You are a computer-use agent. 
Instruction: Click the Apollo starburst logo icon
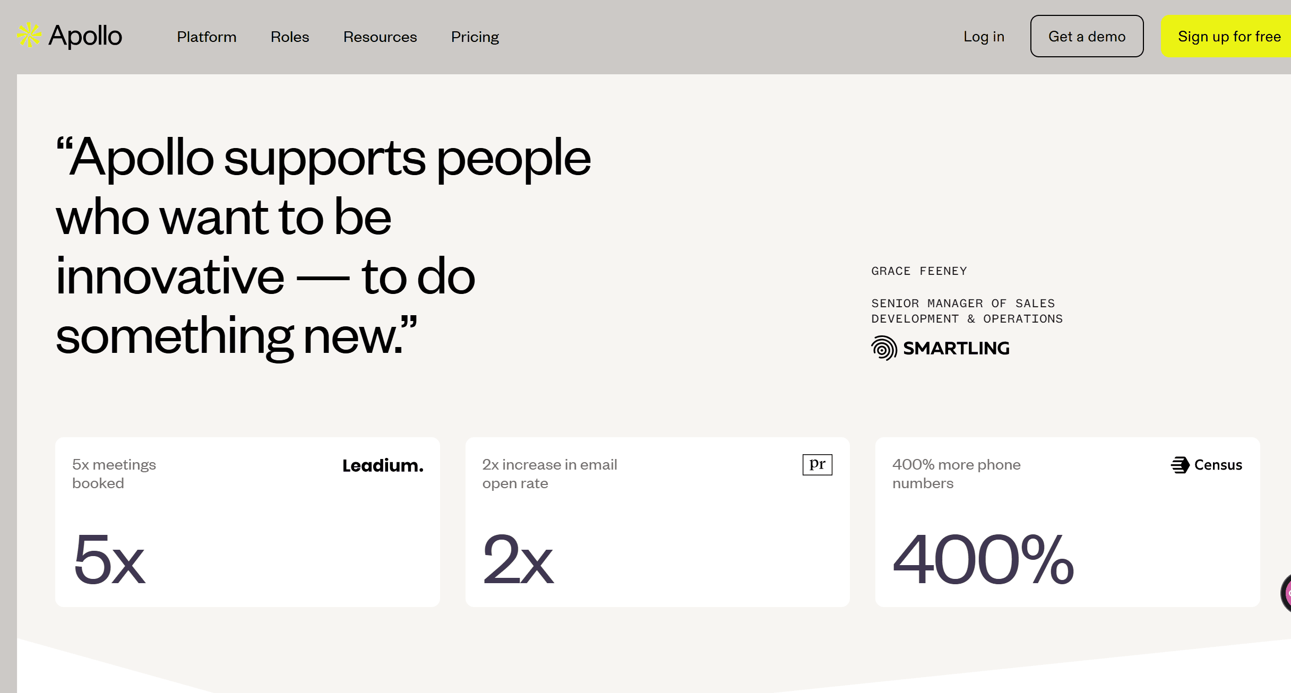[x=29, y=36]
